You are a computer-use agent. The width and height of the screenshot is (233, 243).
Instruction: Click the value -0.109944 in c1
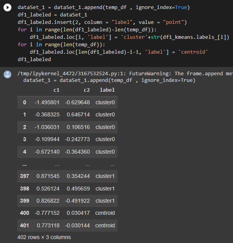pos(47,139)
